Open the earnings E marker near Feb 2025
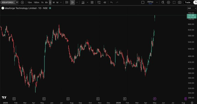 14,99
